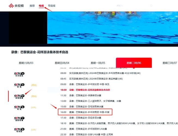Open 11:30 体操单项决赛 program

point(81,95)
